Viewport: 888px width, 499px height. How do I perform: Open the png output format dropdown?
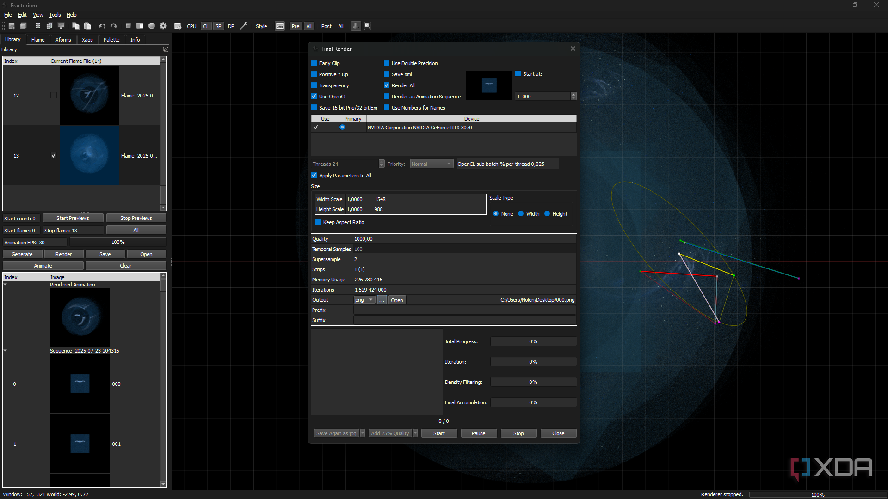[364, 300]
